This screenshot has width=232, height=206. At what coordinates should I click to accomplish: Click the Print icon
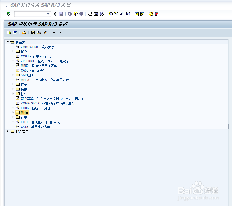click(90, 14)
